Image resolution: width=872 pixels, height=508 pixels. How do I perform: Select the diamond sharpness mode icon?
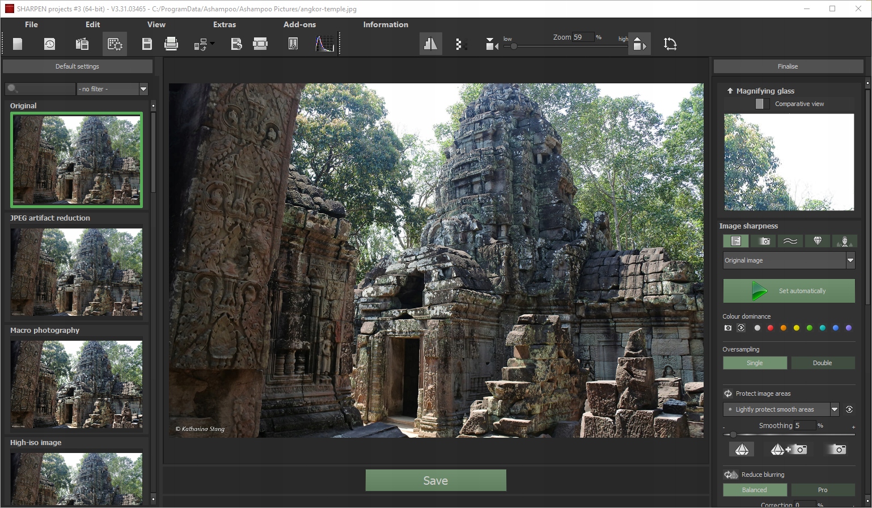(x=817, y=241)
